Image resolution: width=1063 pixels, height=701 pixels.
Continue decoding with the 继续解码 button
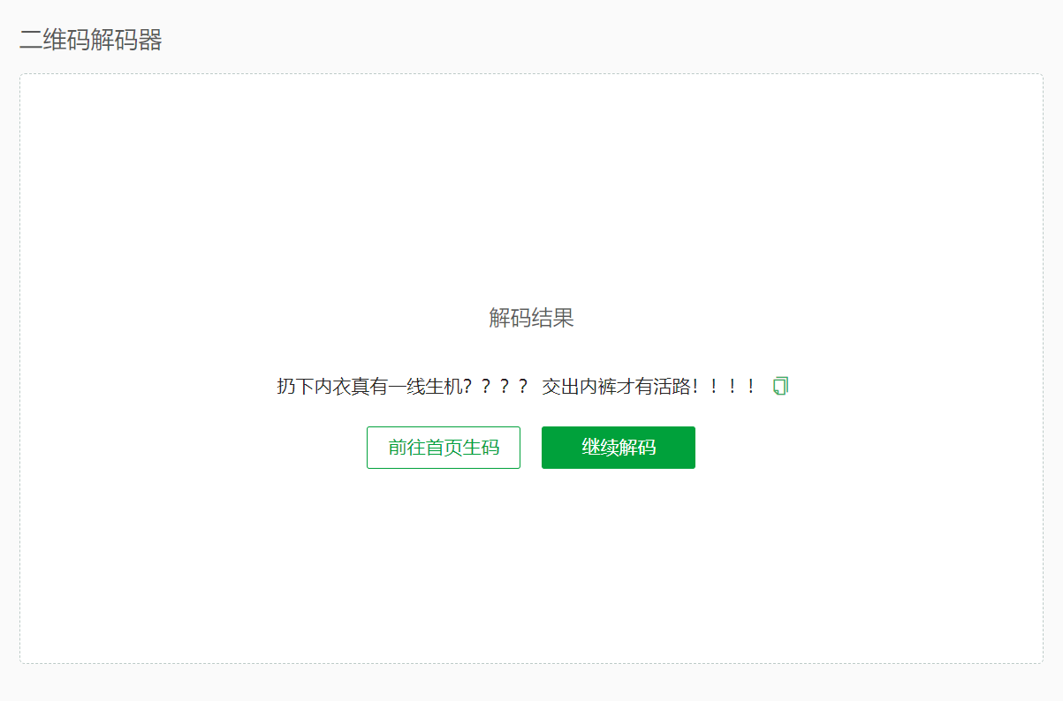click(619, 448)
